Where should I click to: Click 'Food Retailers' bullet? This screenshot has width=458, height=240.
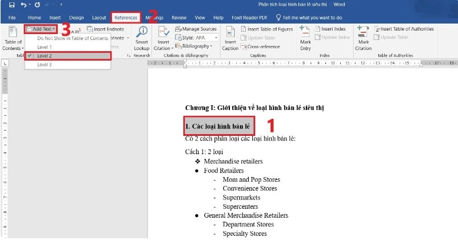(x=224, y=171)
